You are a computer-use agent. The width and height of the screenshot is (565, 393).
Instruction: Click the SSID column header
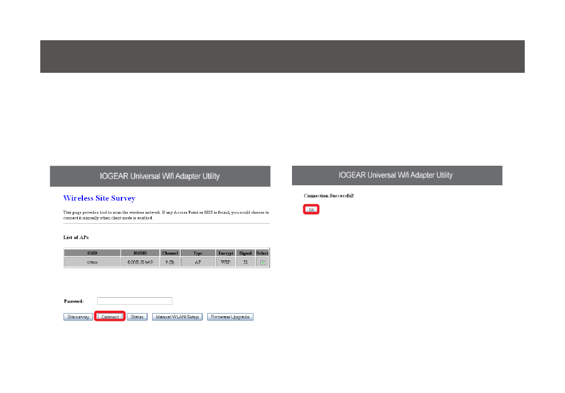(x=92, y=253)
